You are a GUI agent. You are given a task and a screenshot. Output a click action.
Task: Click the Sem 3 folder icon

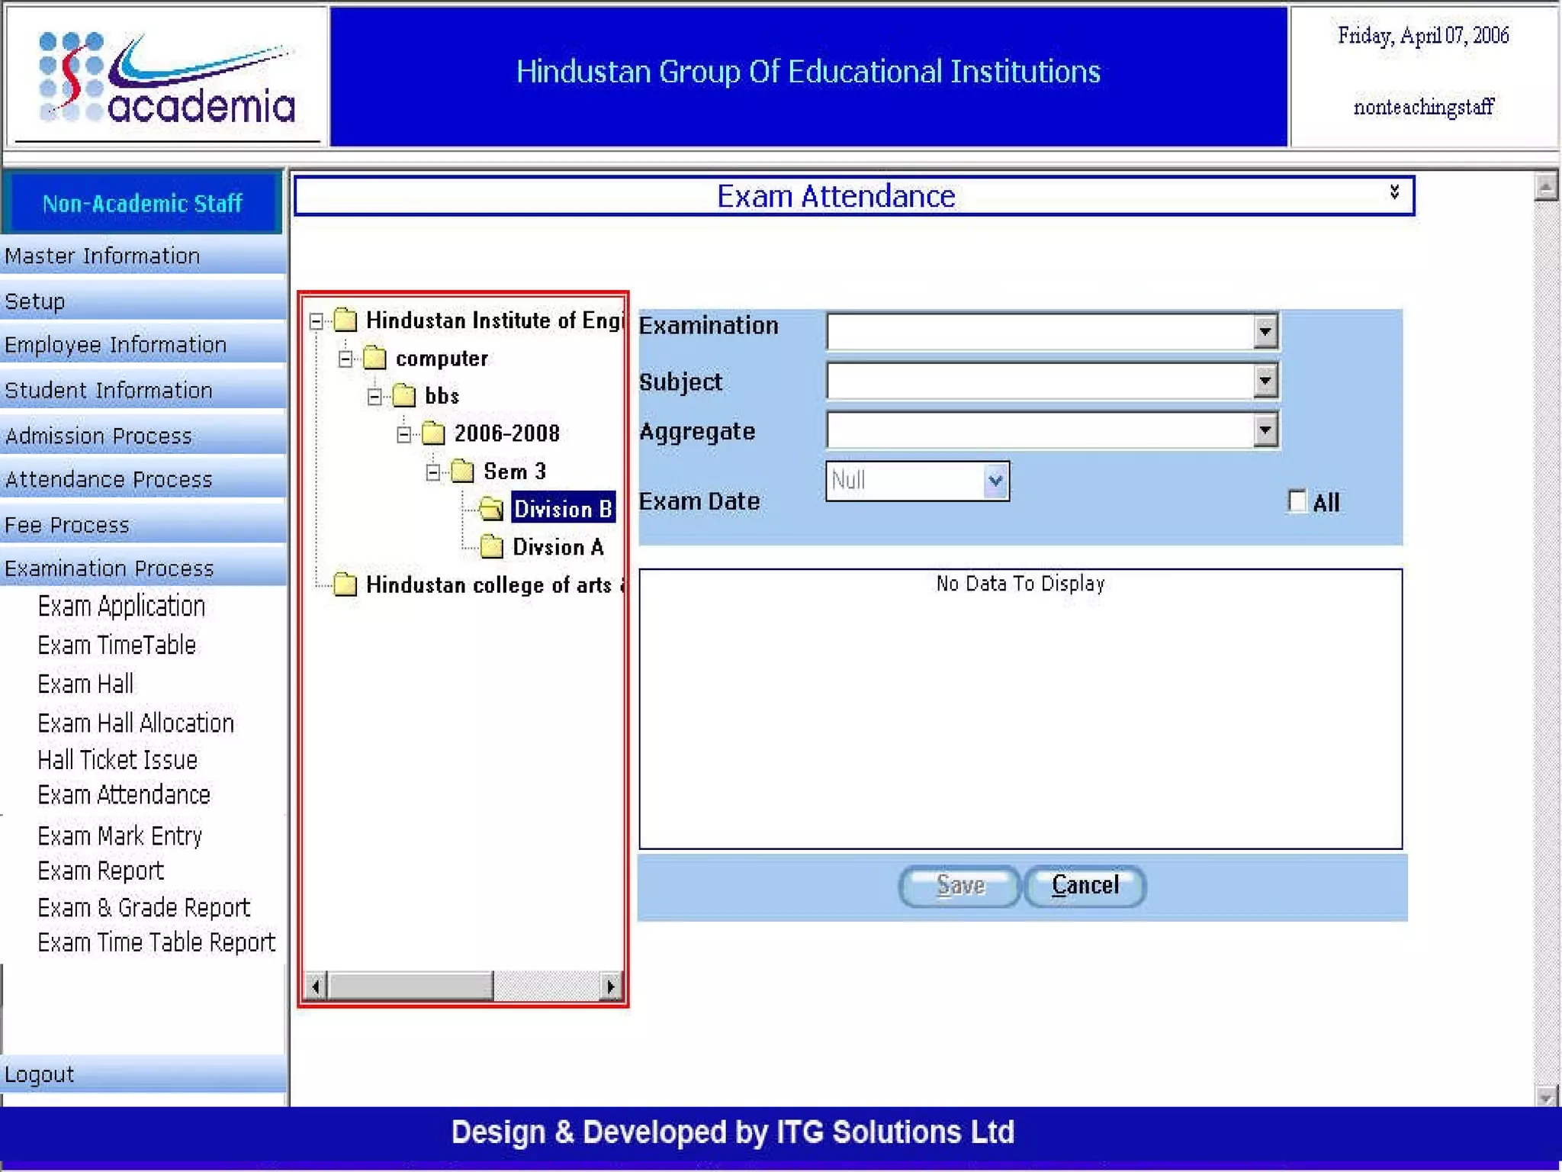[x=462, y=471]
